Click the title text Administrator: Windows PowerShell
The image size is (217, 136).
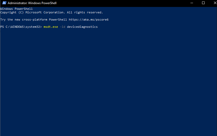click(x=32, y=3)
